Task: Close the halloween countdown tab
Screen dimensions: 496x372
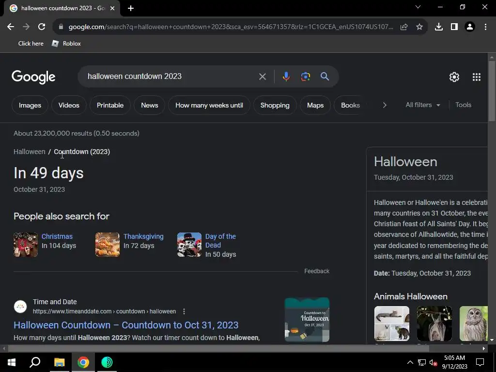Action: point(112,8)
